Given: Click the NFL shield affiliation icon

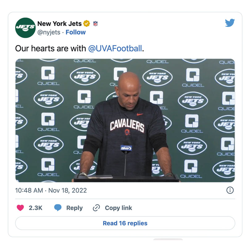Looking at the screenshot, I should tap(95, 23).
